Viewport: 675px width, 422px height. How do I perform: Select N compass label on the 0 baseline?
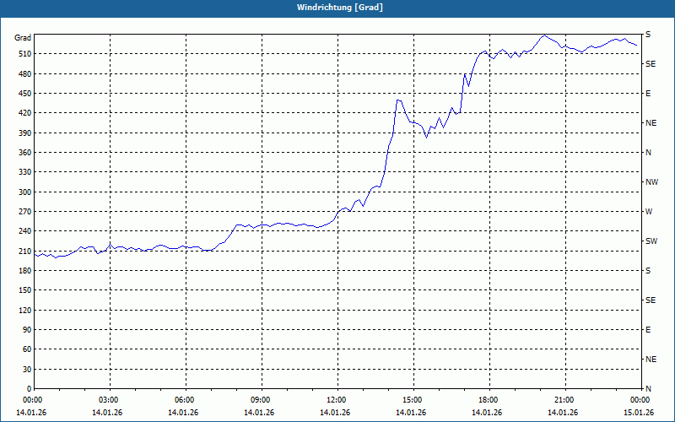[x=648, y=389]
